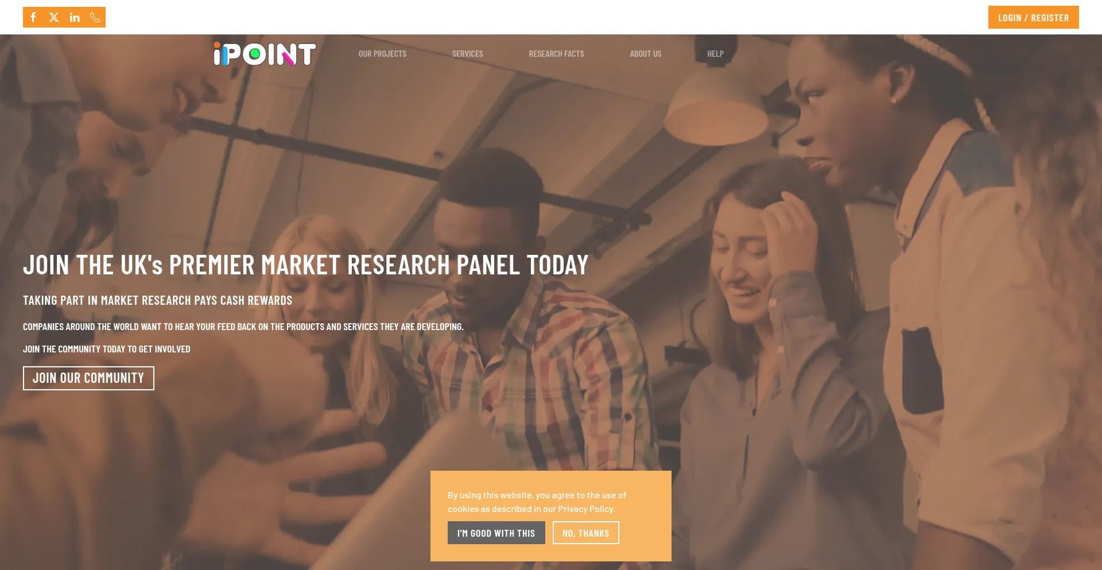Click Join The Community Today text line

pos(107,349)
